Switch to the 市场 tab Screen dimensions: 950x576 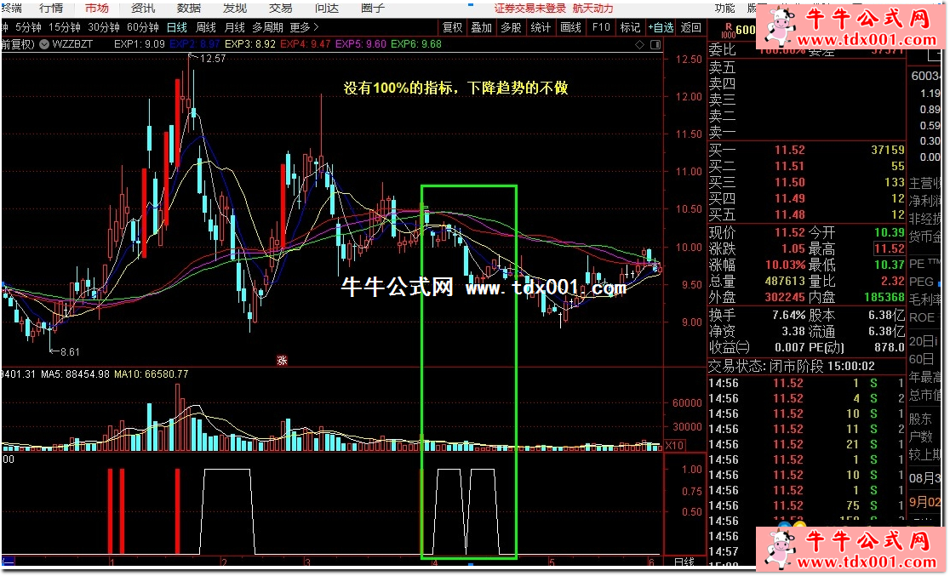[96, 8]
